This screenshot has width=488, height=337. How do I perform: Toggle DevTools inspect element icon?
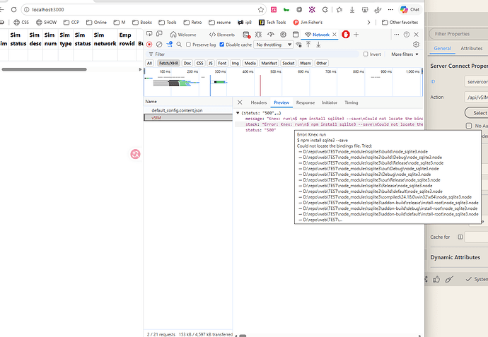149,34
